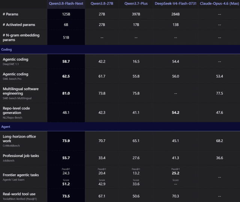Click the 73.5 Toolathlon score
Screen dimensions: 240x202
(x=66, y=196)
